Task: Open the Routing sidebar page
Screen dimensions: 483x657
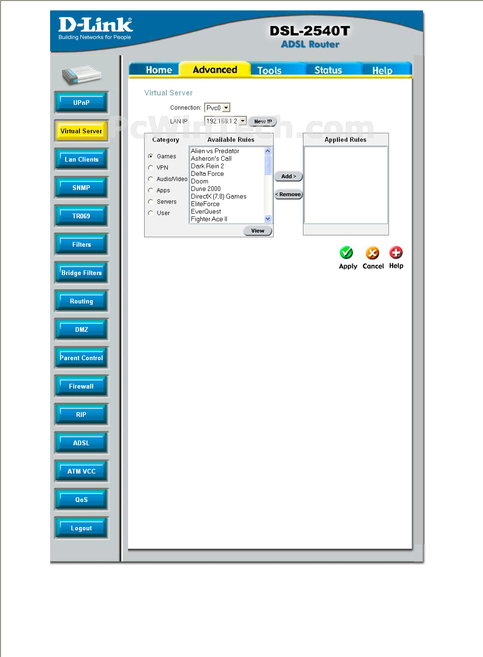Action: [81, 301]
